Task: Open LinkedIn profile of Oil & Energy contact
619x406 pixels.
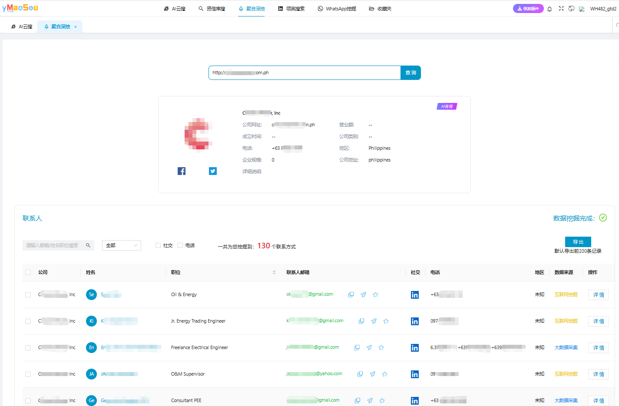Action: 414,295
